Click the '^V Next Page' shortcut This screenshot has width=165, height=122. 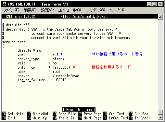pos(90,118)
